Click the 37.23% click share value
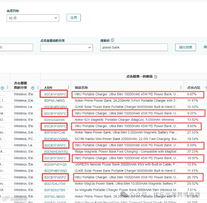This screenshot has width=207, height=203. tap(193, 152)
